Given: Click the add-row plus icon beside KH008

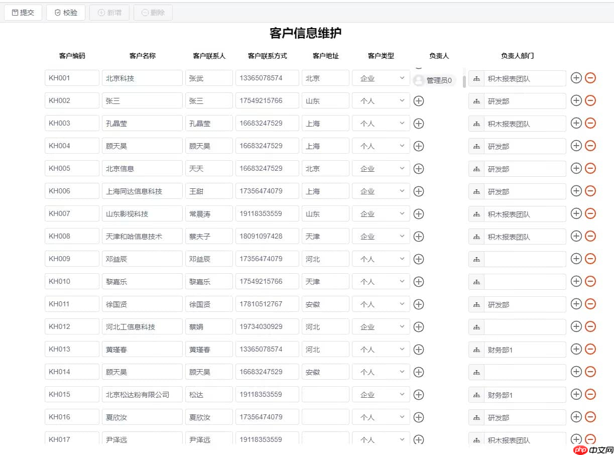Looking at the screenshot, I should pos(576,236).
